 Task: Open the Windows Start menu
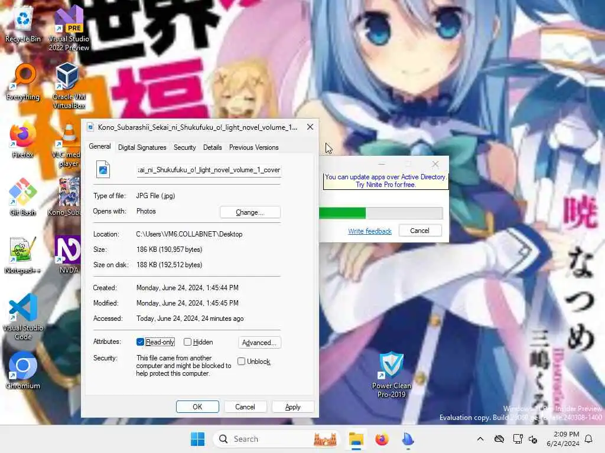(197, 439)
